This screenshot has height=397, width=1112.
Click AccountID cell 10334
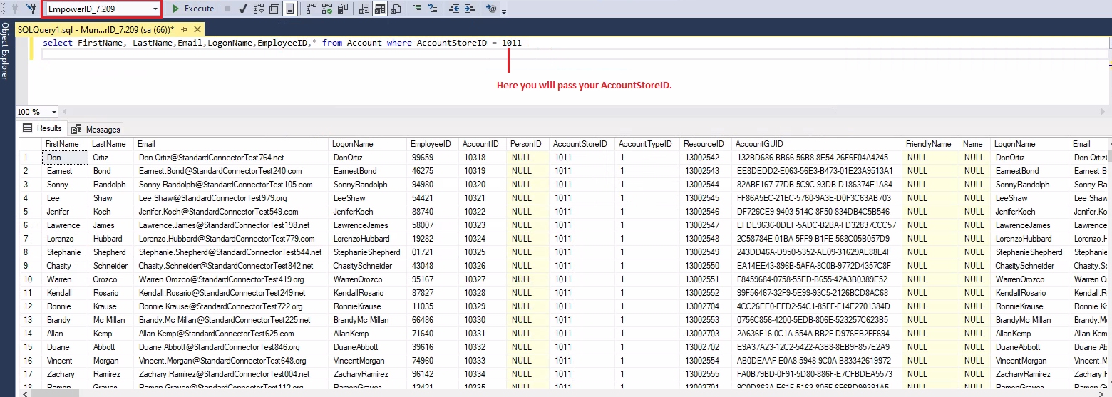pos(481,374)
